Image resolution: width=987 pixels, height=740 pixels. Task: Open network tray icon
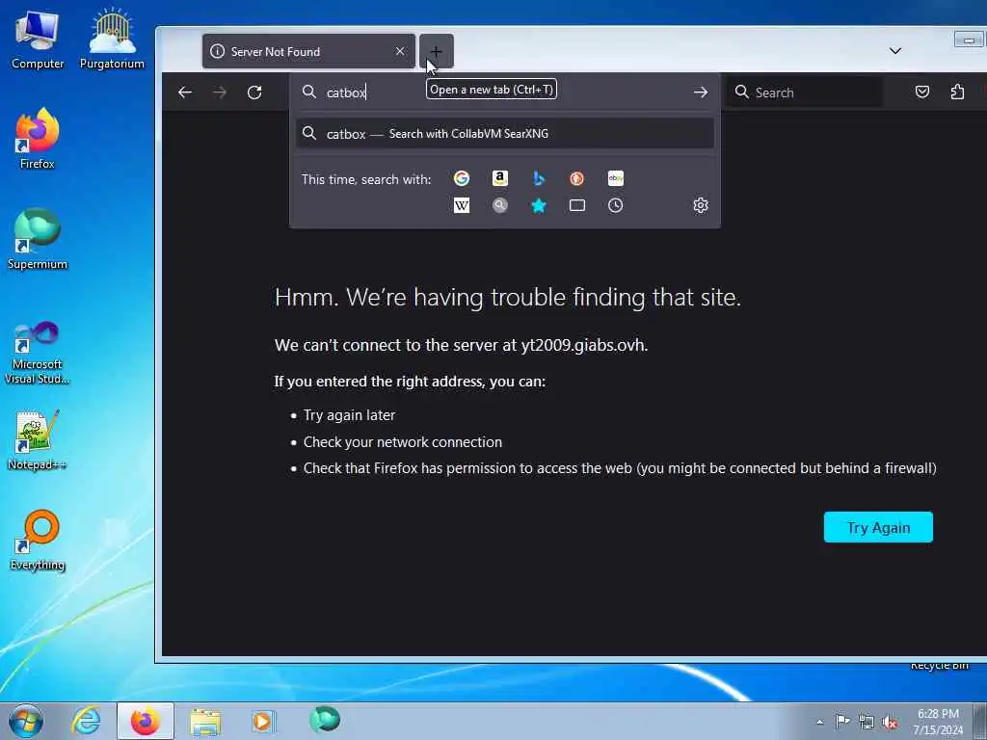867,722
